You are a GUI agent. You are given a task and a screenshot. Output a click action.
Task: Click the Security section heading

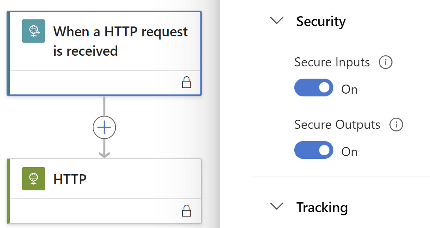click(321, 22)
